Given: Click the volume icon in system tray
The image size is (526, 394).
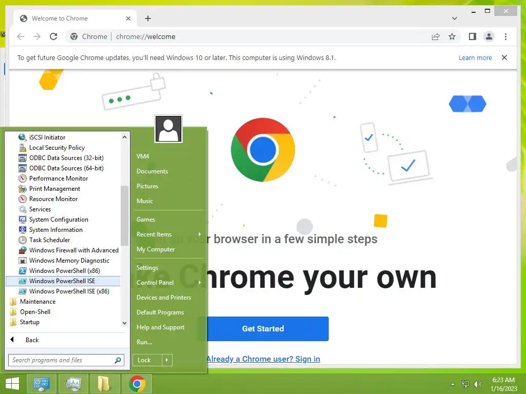Looking at the screenshot, I should click(478, 384).
